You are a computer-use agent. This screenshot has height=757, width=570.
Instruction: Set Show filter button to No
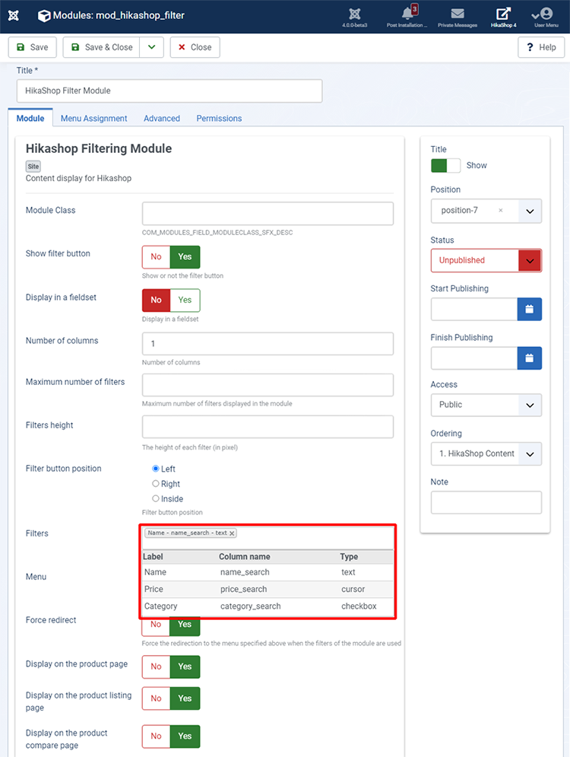tap(157, 257)
